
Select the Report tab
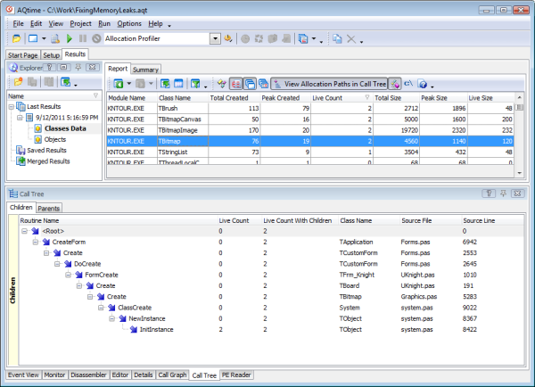tap(118, 69)
